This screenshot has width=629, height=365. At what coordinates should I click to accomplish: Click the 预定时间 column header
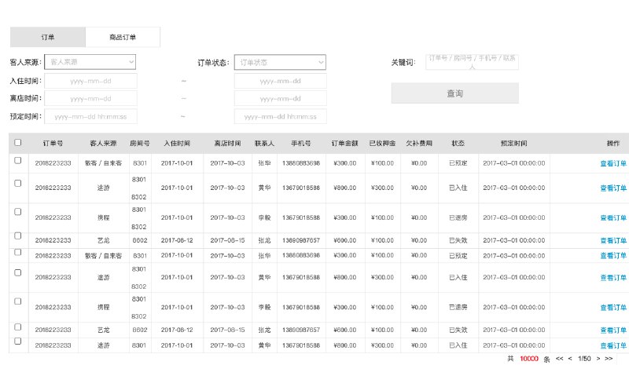coord(514,144)
